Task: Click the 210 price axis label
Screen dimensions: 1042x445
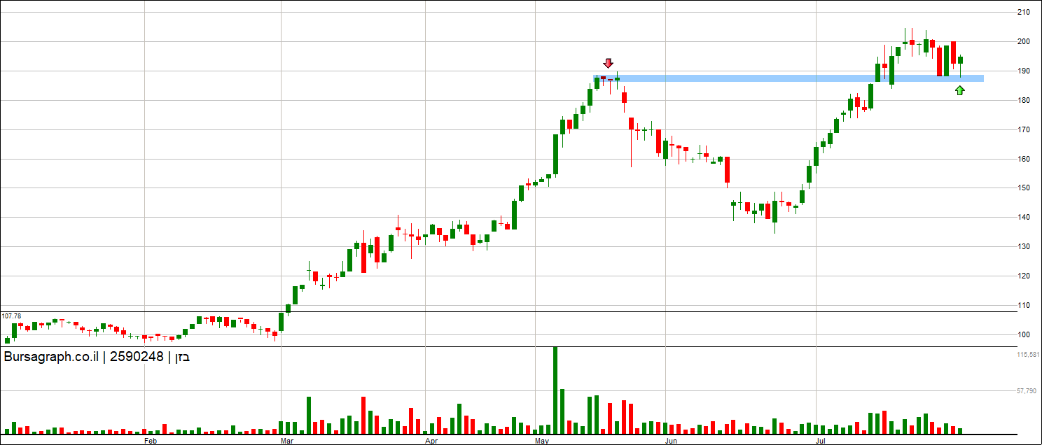Action: pos(1023,12)
